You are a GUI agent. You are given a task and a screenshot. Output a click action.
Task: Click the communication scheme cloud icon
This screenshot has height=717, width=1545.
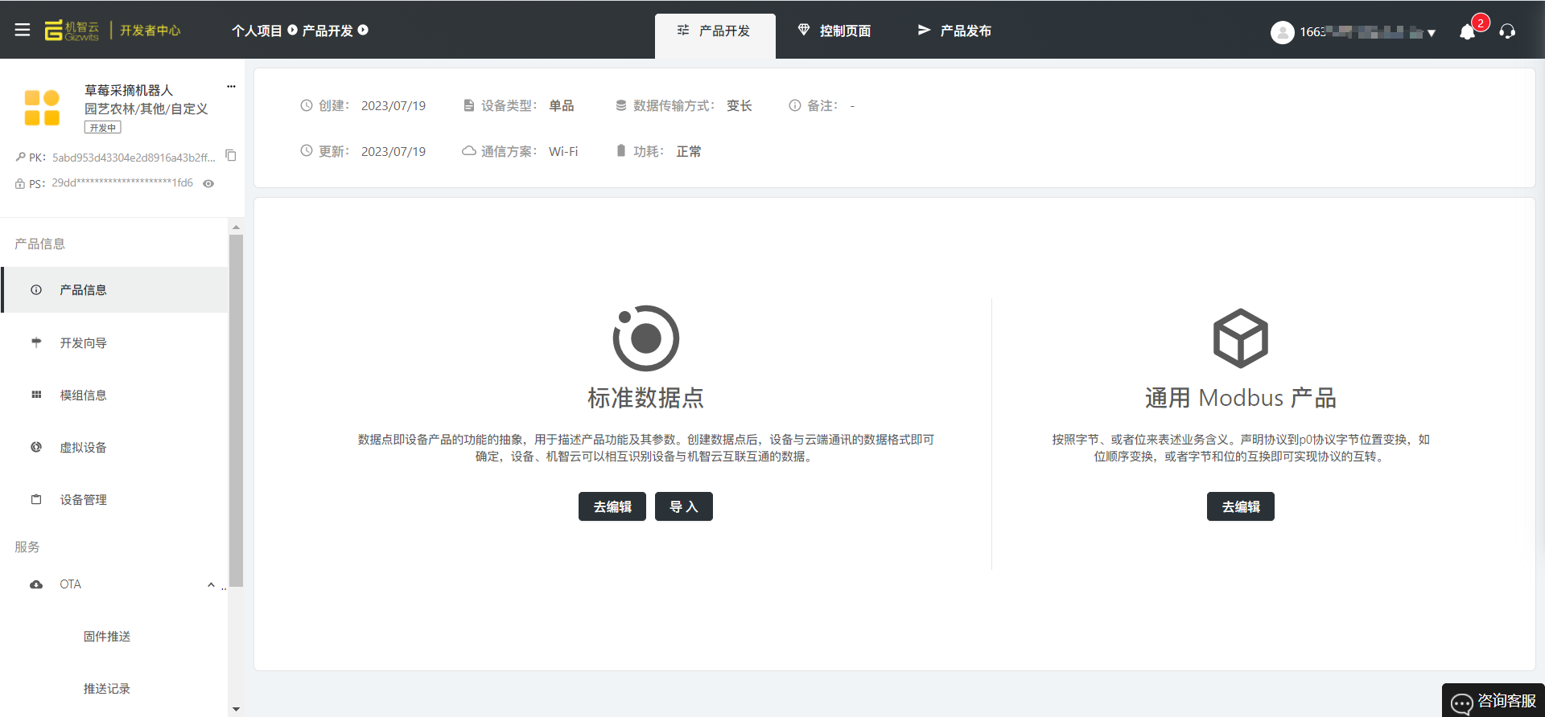[469, 151]
